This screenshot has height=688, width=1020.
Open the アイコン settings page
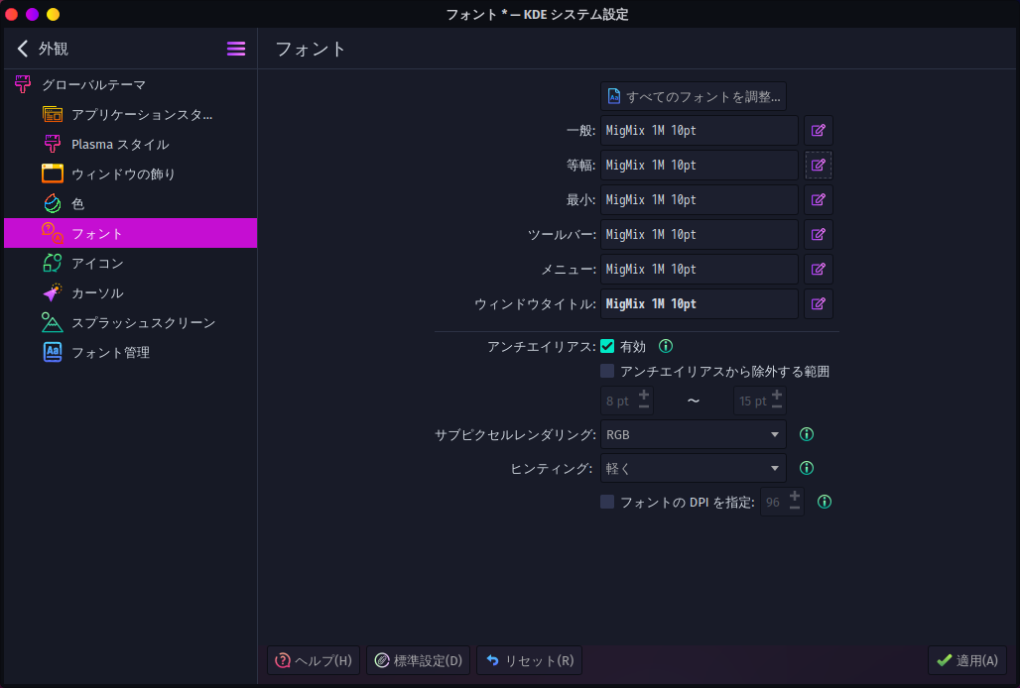tap(130, 263)
